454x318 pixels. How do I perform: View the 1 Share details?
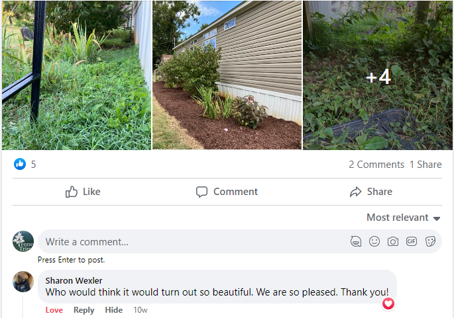click(426, 165)
